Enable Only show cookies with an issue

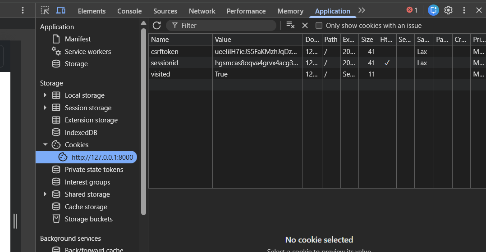click(x=319, y=25)
